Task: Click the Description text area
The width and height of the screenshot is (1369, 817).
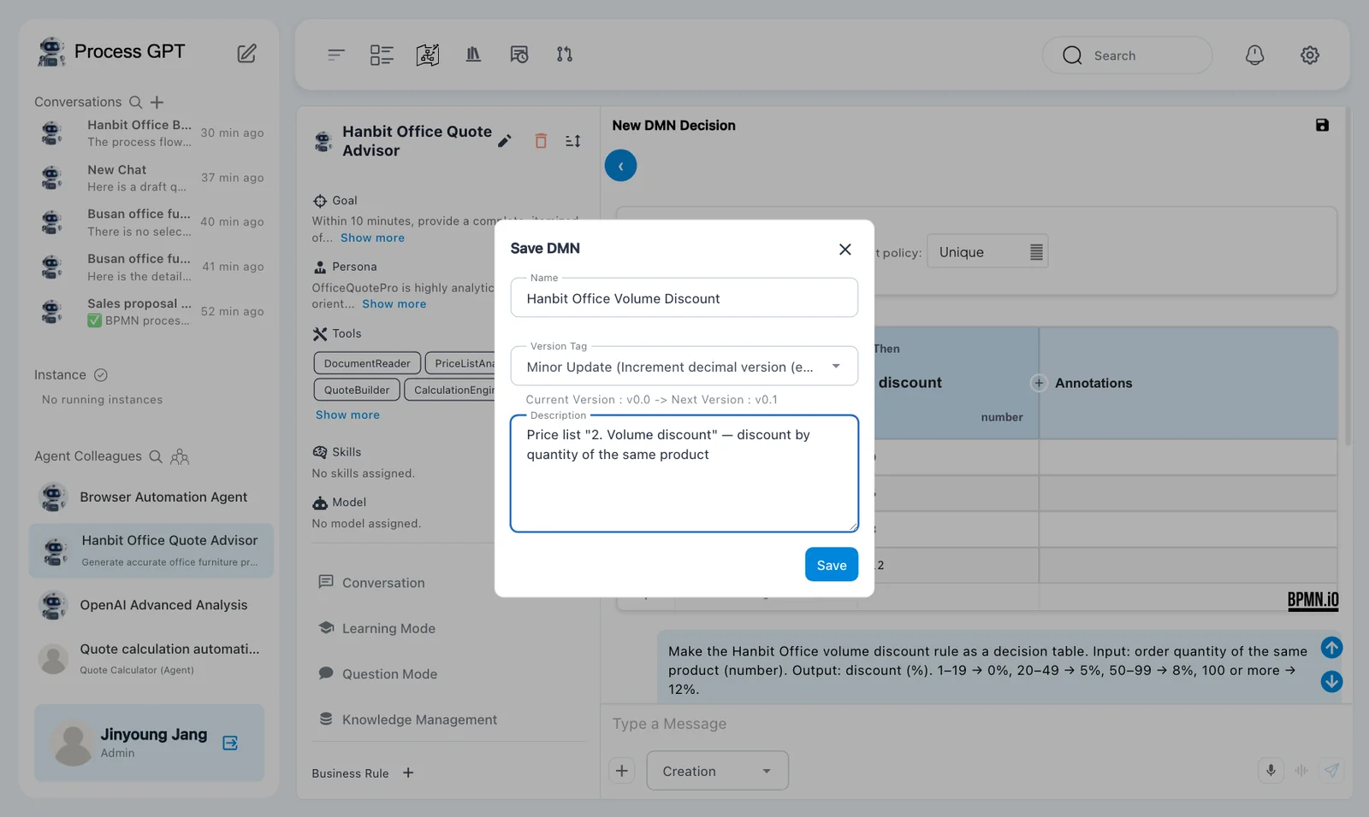Action: [684, 474]
